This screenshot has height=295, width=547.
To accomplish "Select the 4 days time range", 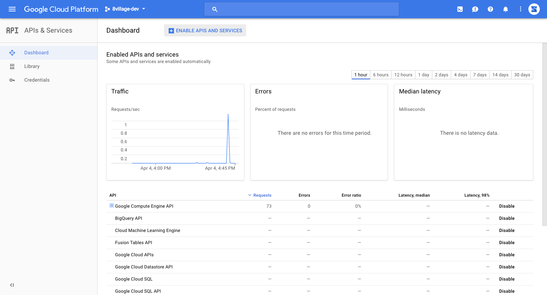I will (461, 75).
